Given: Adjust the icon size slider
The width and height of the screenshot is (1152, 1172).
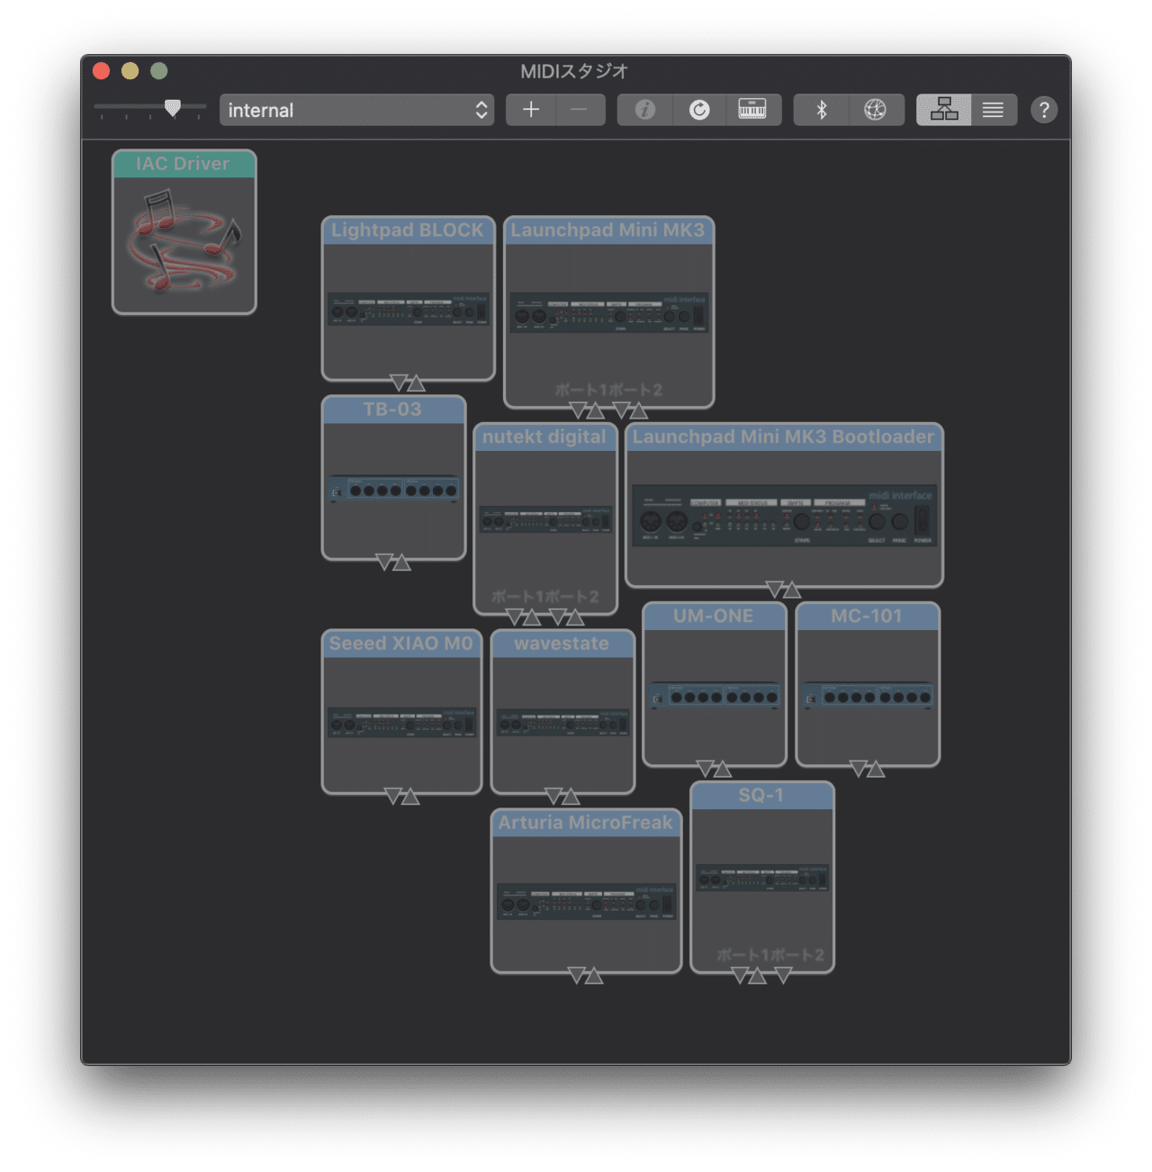Looking at the screenshot, I should pyautogui.click(x=173, y=108).
